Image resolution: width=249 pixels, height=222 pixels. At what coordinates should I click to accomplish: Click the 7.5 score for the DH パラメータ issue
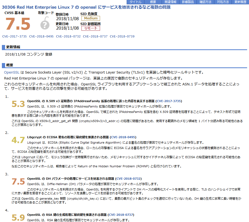click(18, 182)
